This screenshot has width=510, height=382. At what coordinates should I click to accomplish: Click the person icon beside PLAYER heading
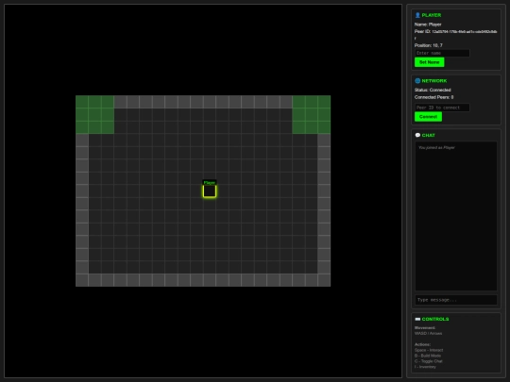(417, 15)
